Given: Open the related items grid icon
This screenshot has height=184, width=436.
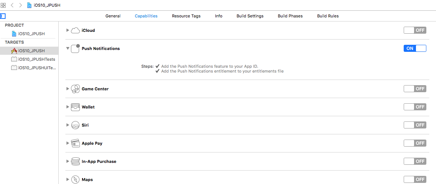Looking at the screenshot, I should 3,5.
